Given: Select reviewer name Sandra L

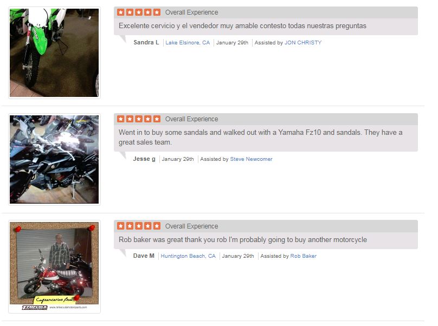Looking at the screenshot, I should pyautogui.click(x=146, y=42).
